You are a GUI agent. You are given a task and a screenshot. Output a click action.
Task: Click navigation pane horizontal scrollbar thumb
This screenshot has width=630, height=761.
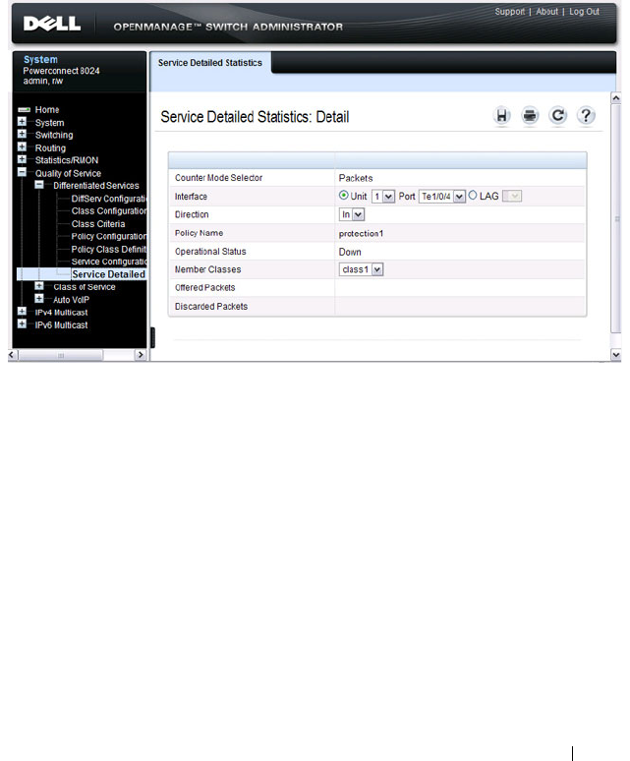pyautogui.click(x=61, y=355)
